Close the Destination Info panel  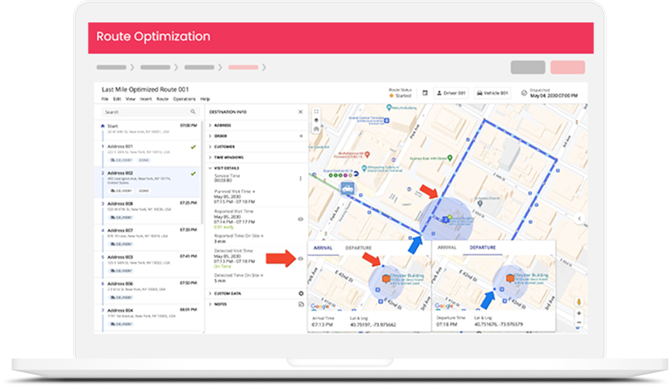[301, 112]
